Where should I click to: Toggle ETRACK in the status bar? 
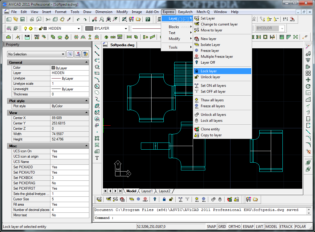(x=286, y=227)
